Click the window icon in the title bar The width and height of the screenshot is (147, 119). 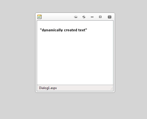39,17
